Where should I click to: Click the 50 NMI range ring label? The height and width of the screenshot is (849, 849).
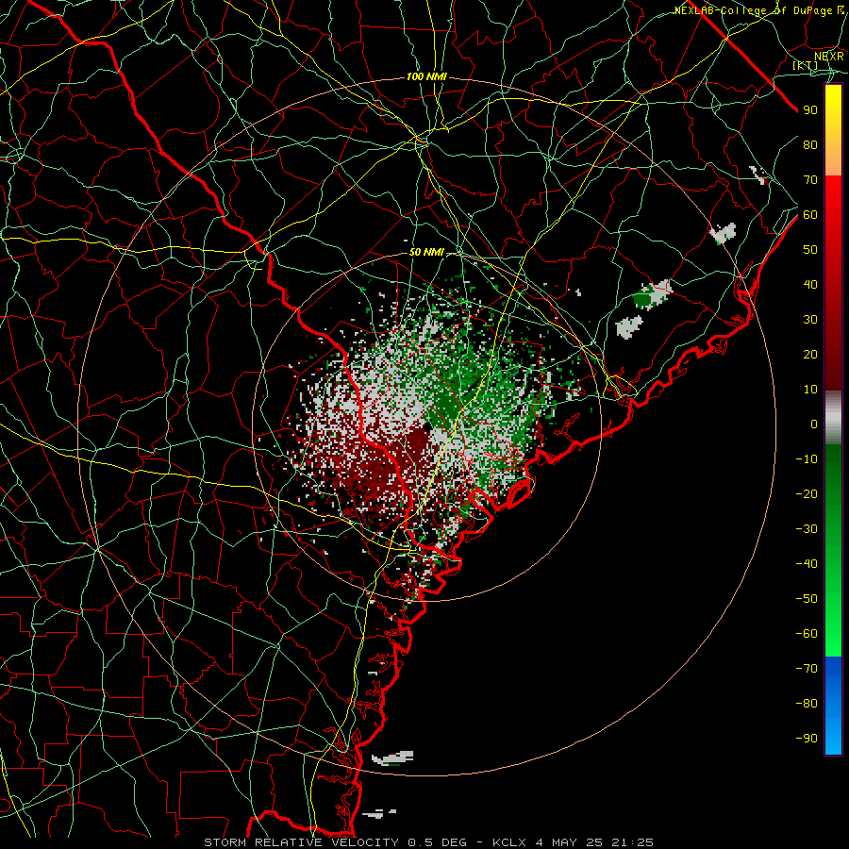pos(426,252)
